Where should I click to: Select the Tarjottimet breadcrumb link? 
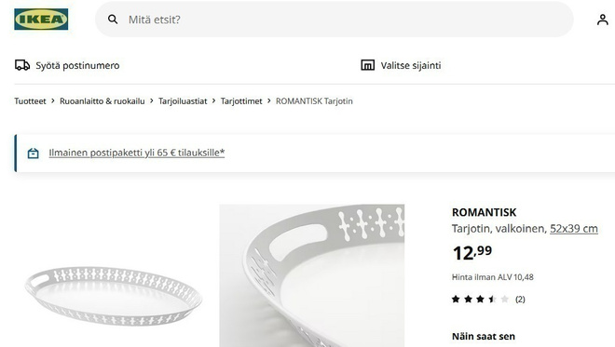tap(241, 101)
